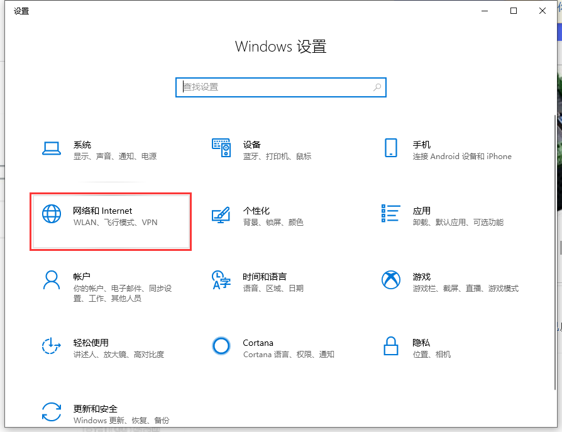Viewport: 562px width, 432px height.
Task: Click the magnifier icon in search box
Action: [x=377, y=87]
